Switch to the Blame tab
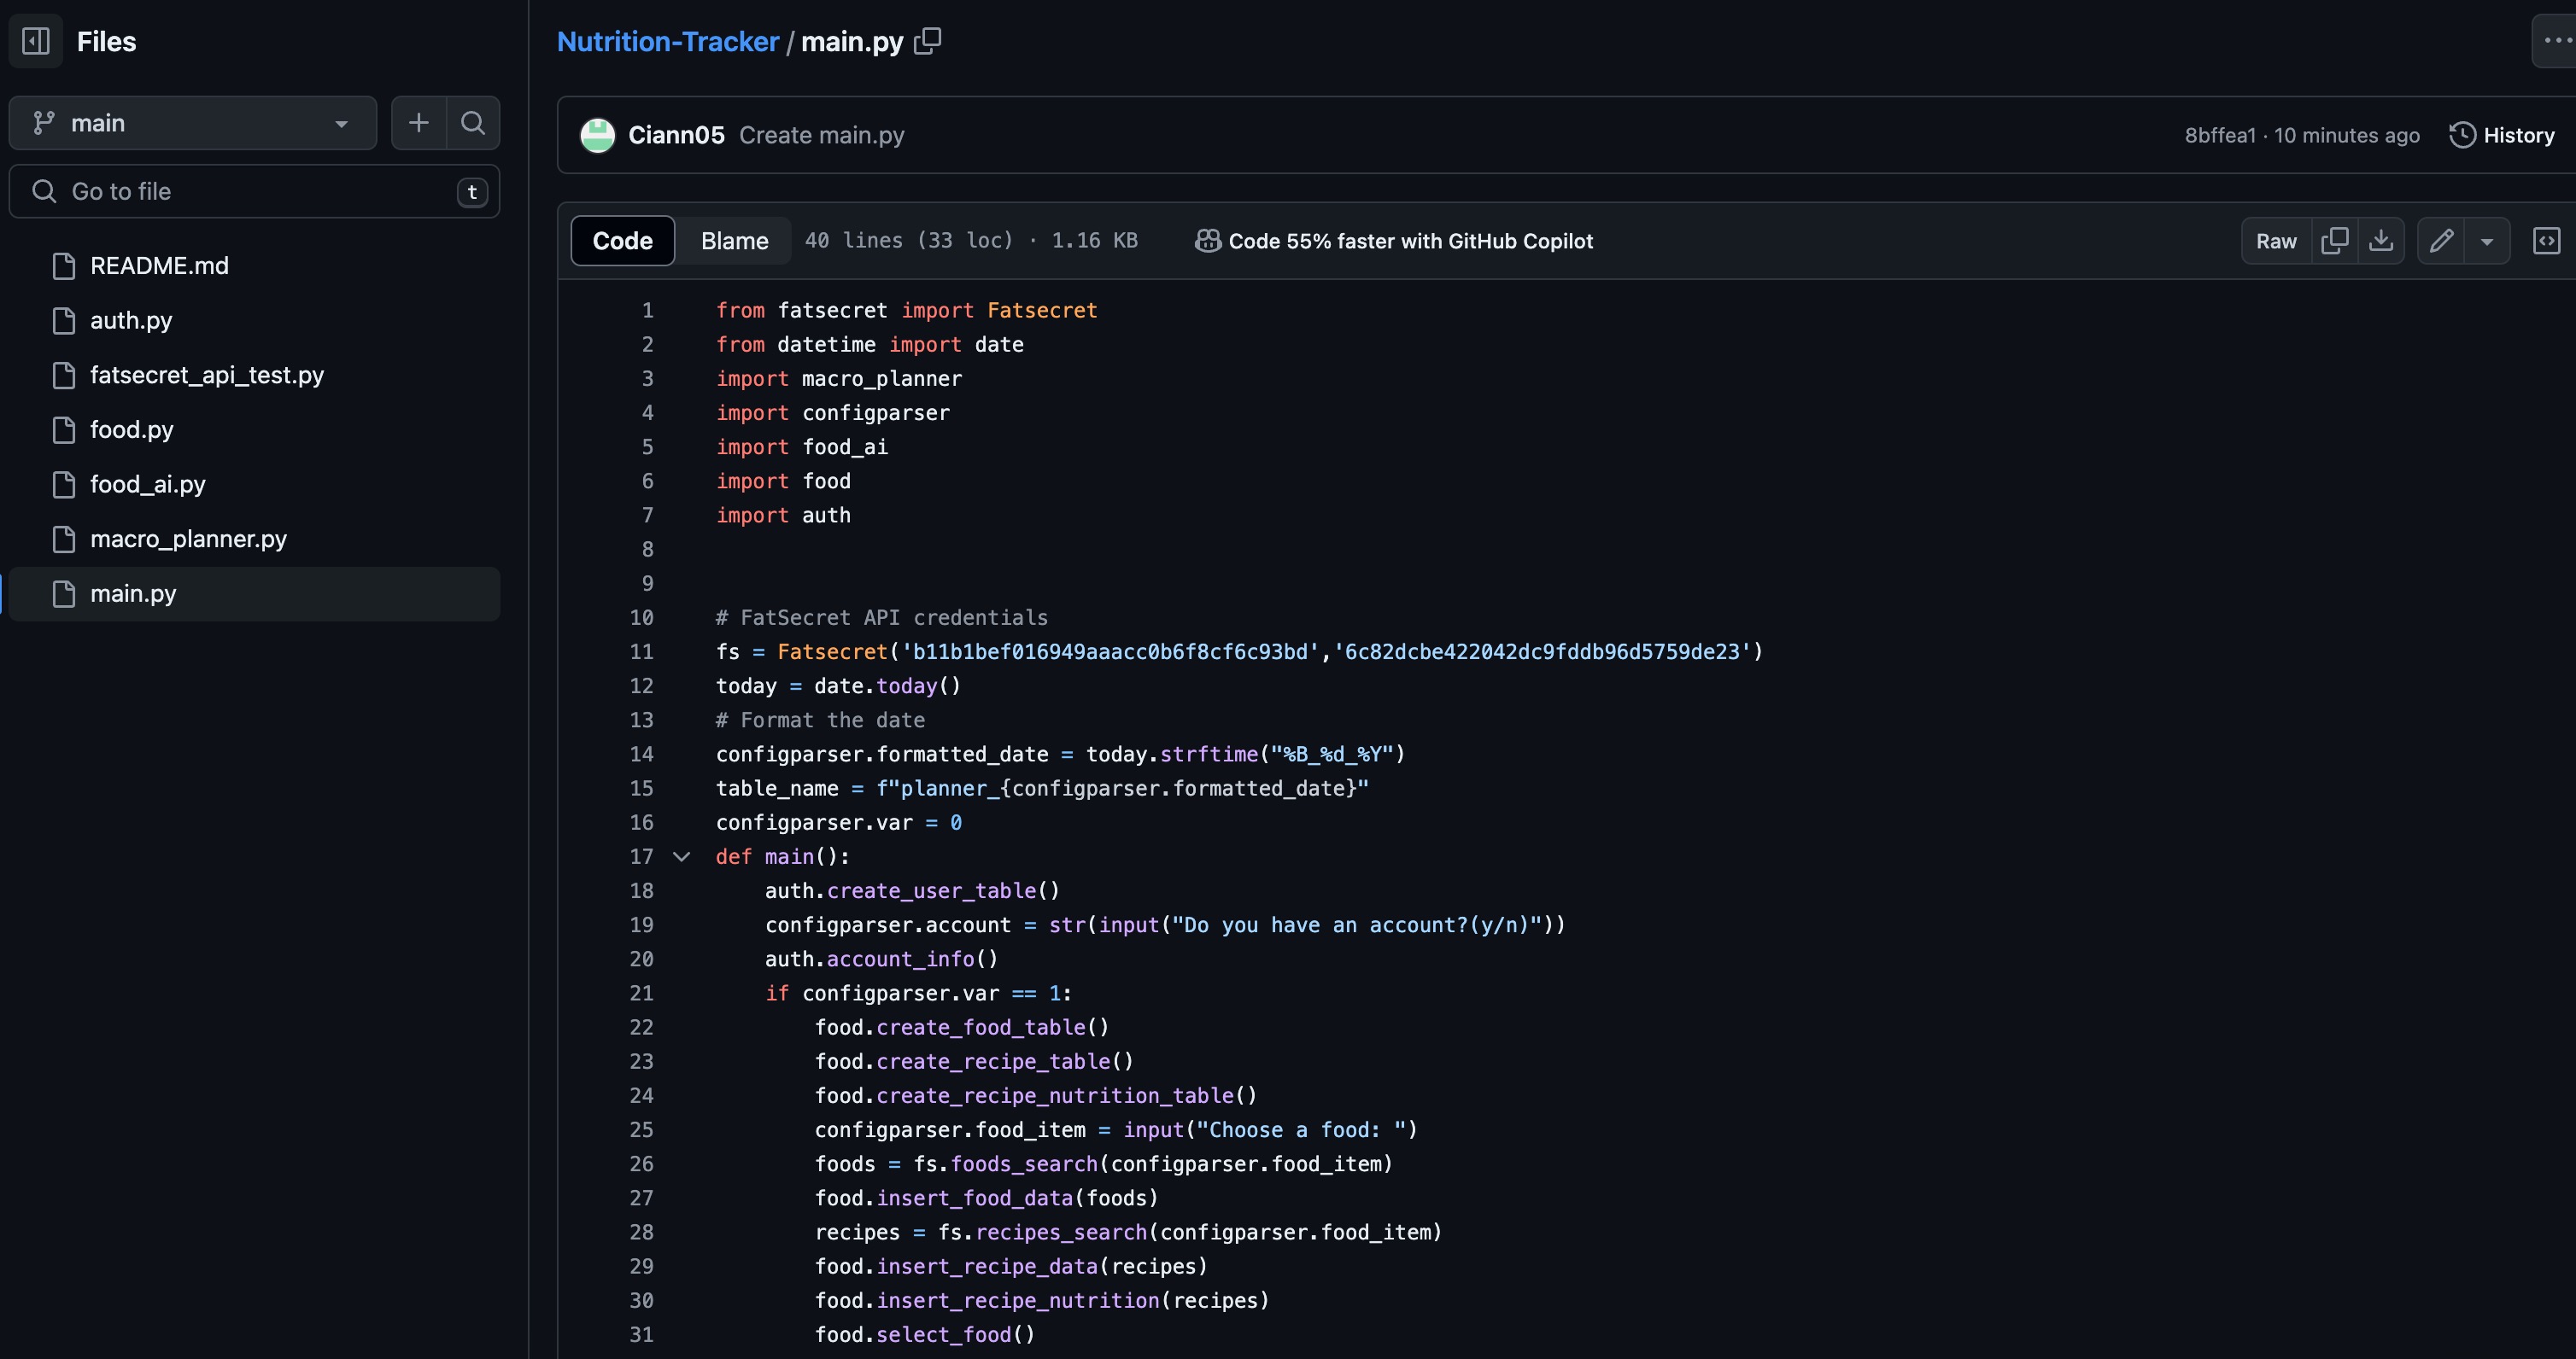 tap(734, 240)
